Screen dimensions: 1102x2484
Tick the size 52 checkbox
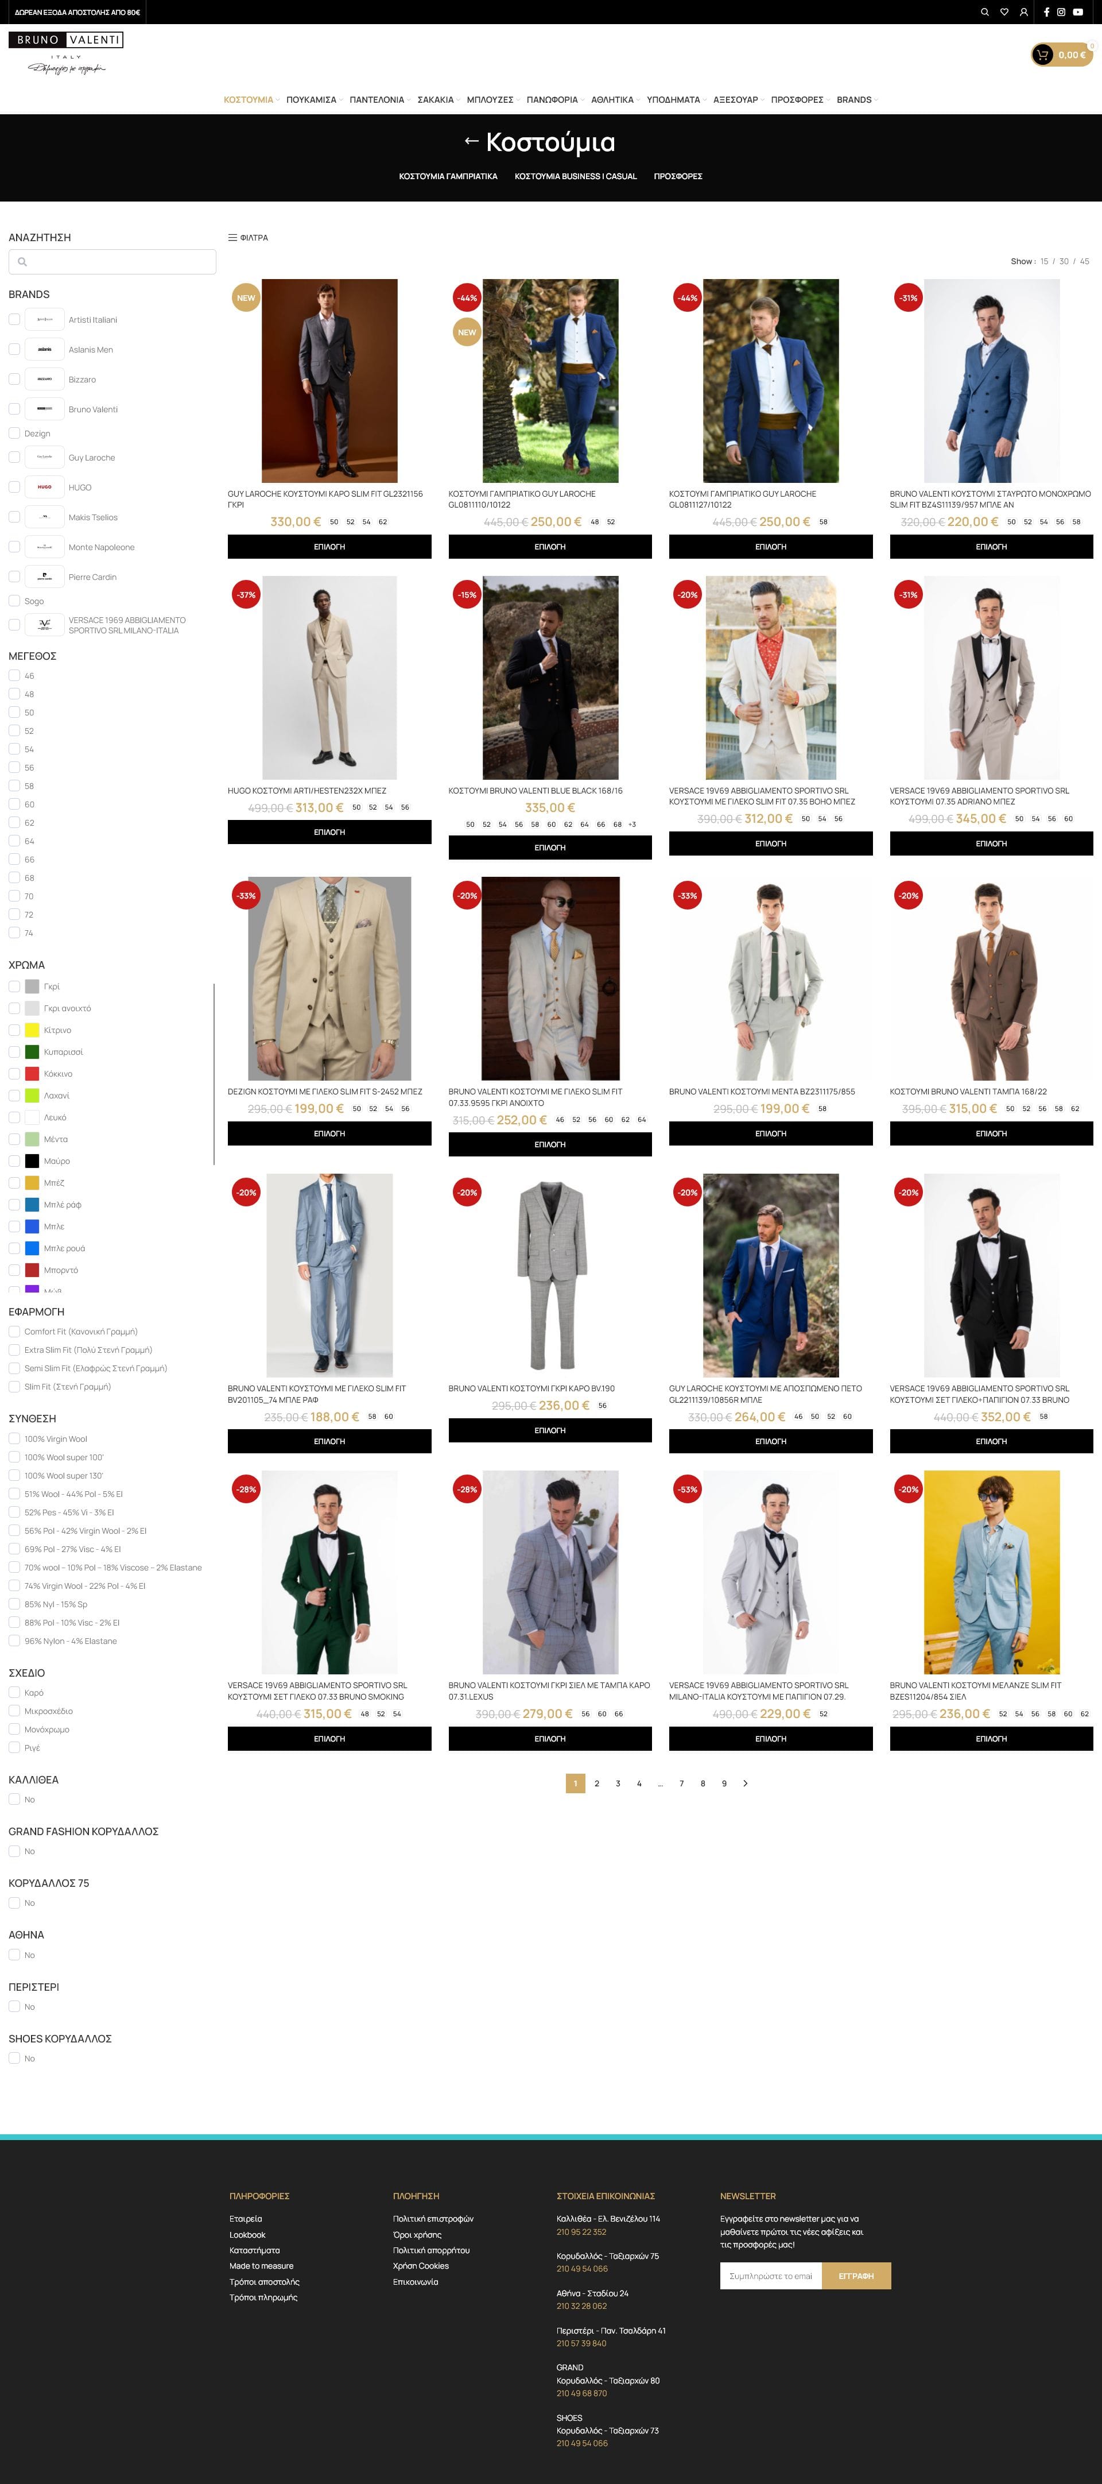click(14, 731)
